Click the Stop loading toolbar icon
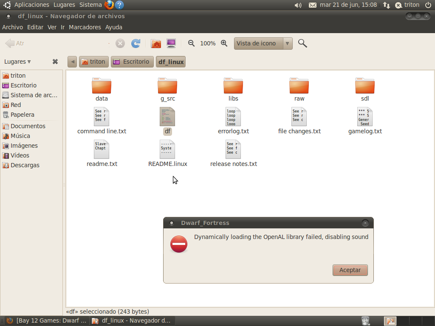The height and width of the screenshot is (326, 435). tap(120, 43)
